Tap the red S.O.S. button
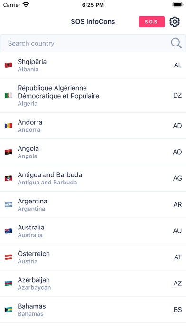This screenshot has width=186, height=330. point(152,22)
